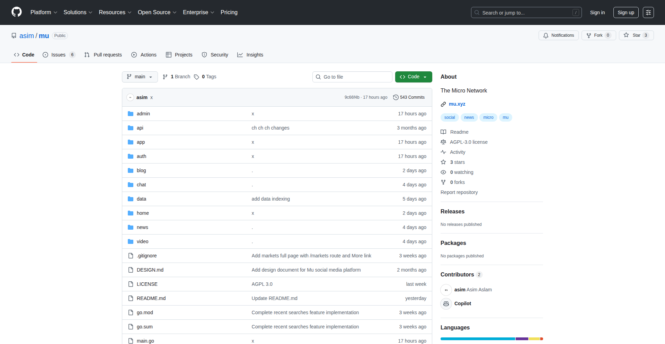
Task: Open the Resources navigation dropdown
Action: [x=115, y=12]
